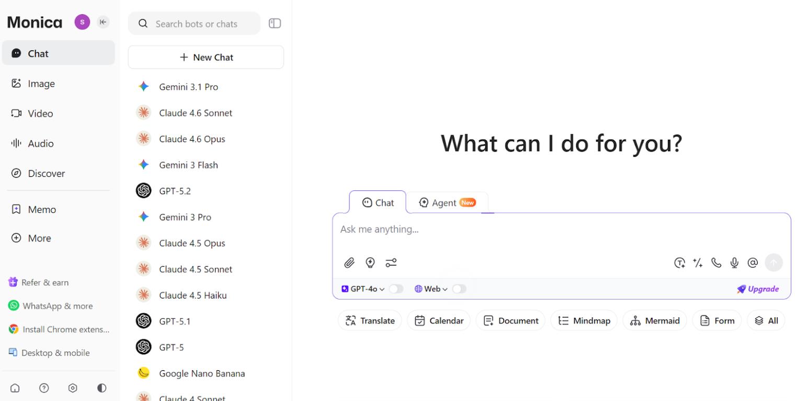
Task: Open the lightbulb prompt skills icon
Action: coord(370,262)
